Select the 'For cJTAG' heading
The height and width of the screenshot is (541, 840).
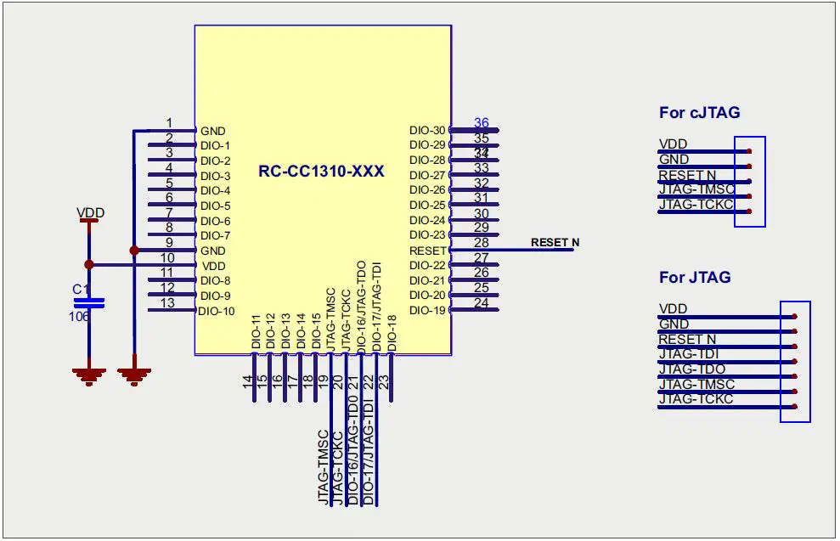pos(700,112)
